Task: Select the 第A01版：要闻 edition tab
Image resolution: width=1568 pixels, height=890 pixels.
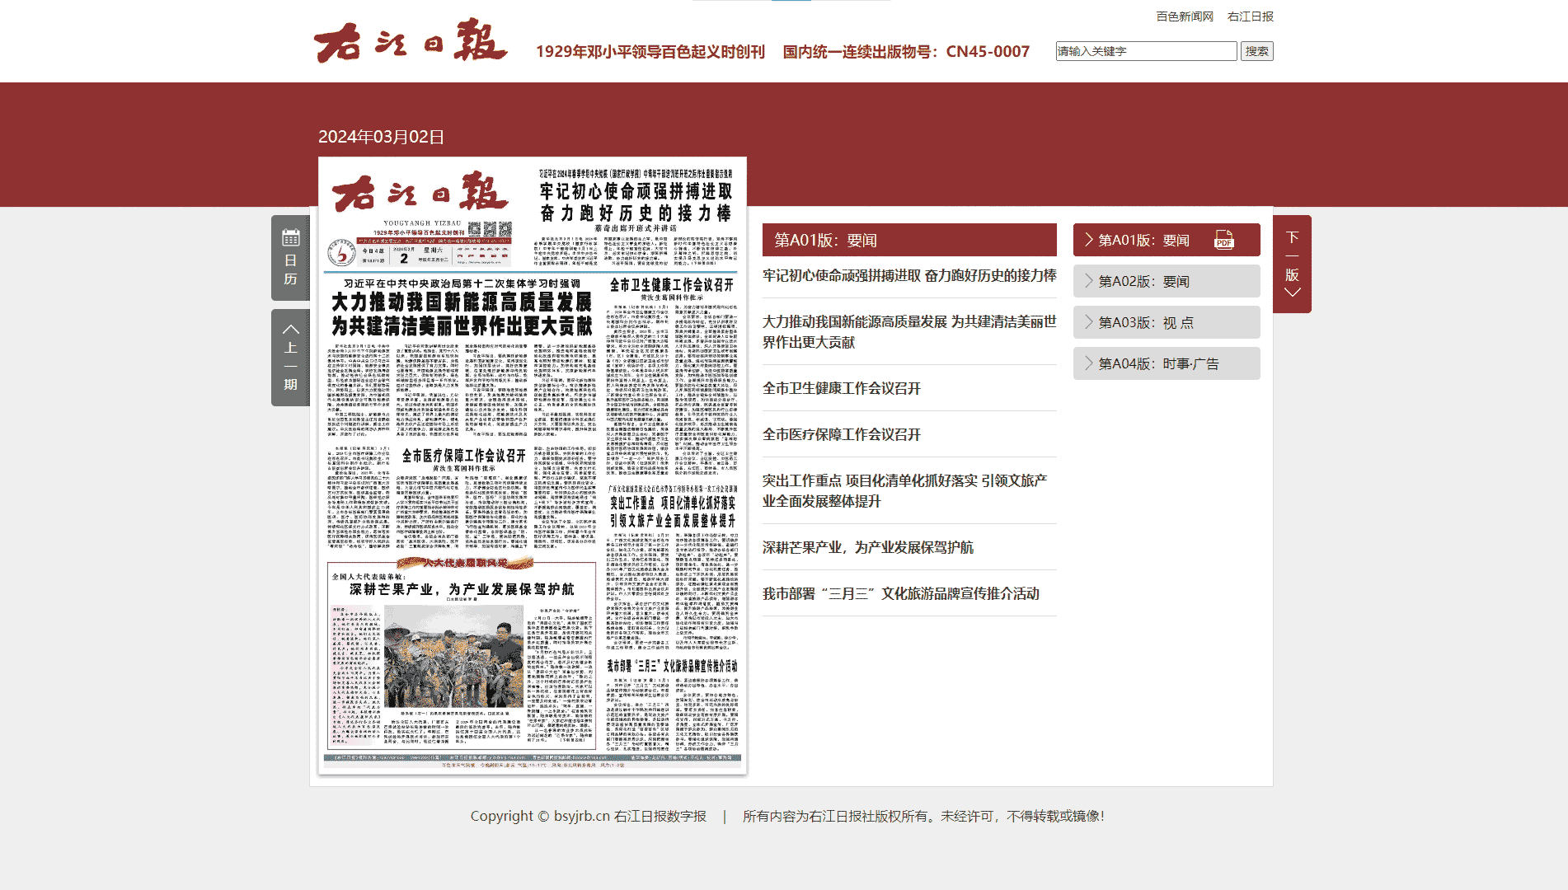Action: [x=1167, y=240]
